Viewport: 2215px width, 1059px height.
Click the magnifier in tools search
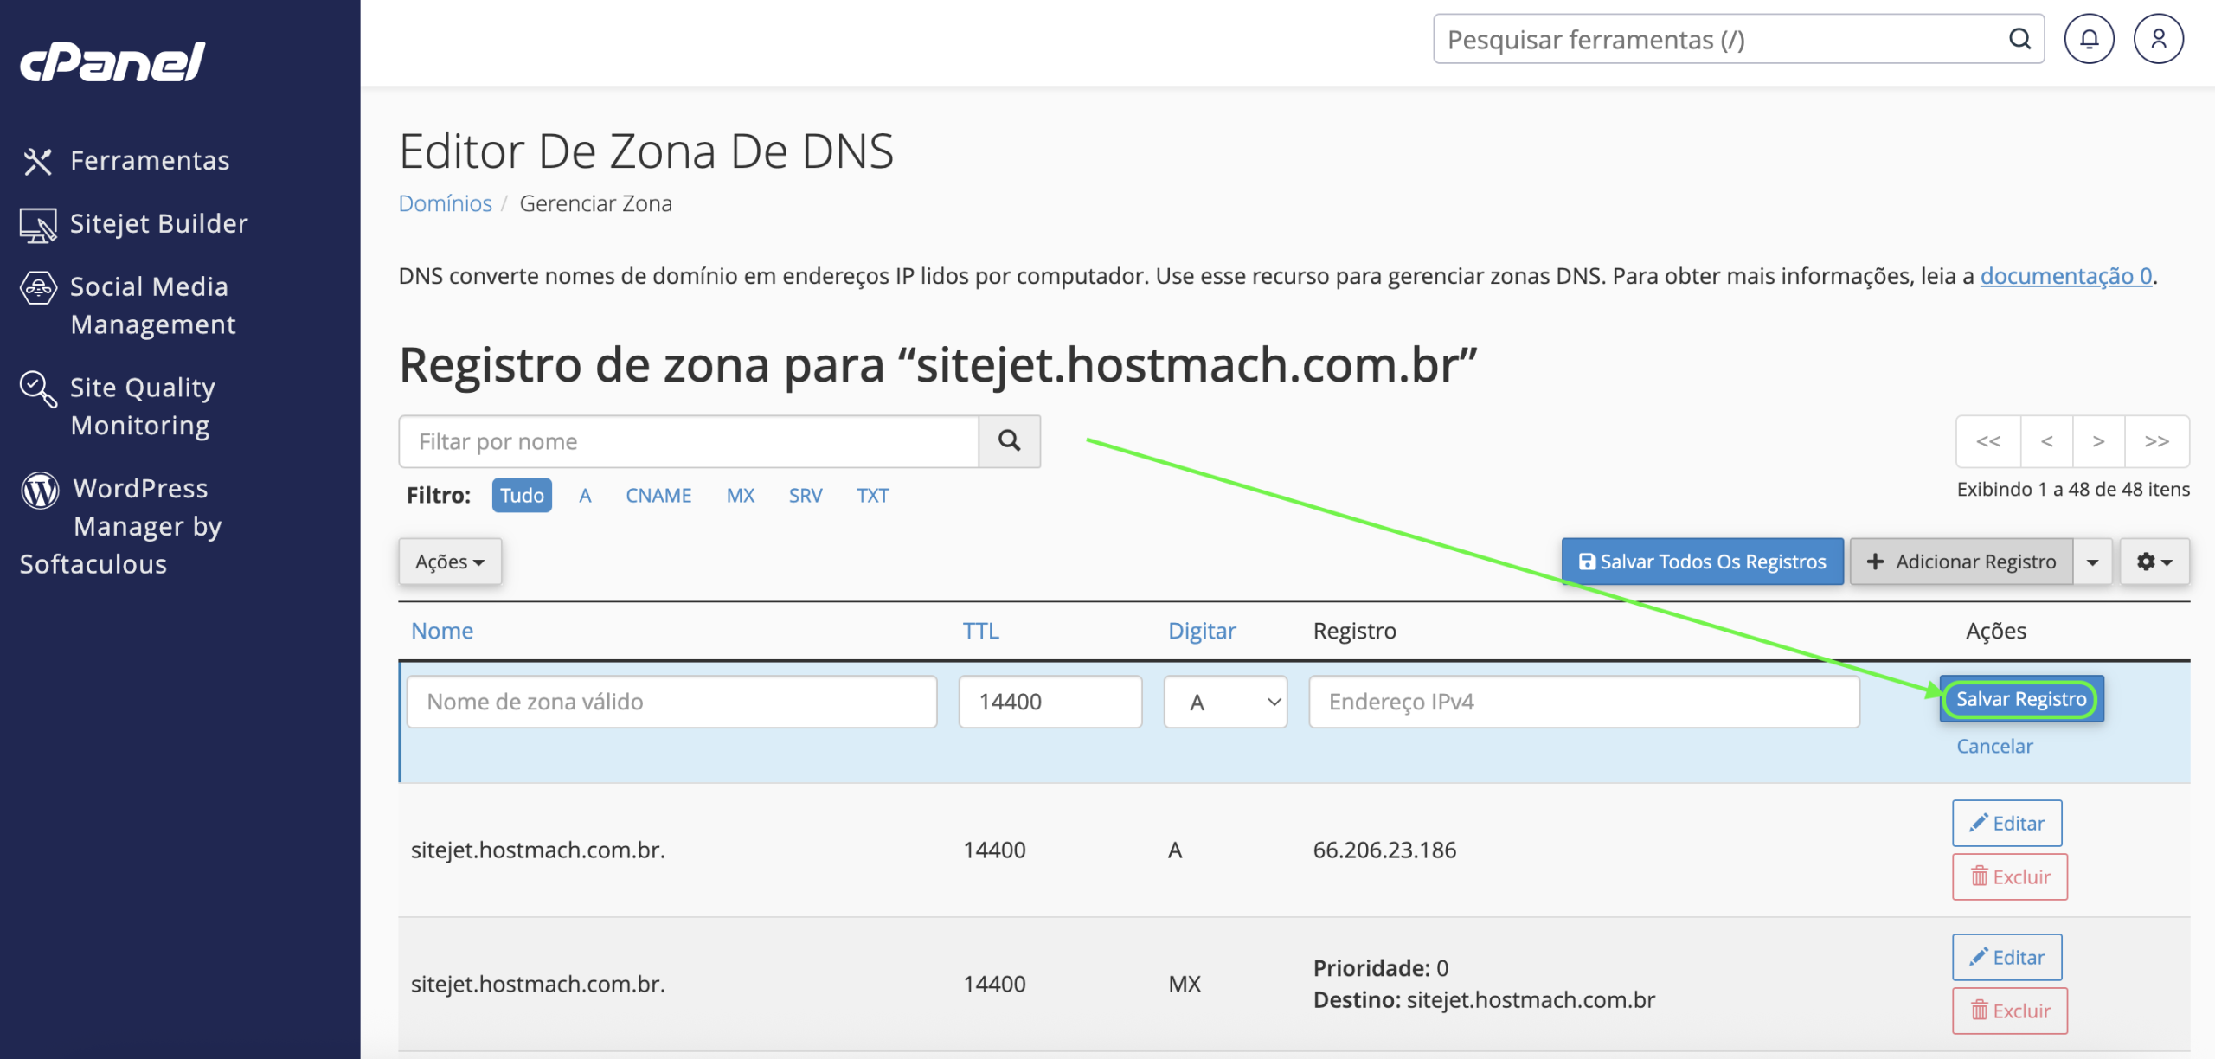click(x=2019, y=39)
